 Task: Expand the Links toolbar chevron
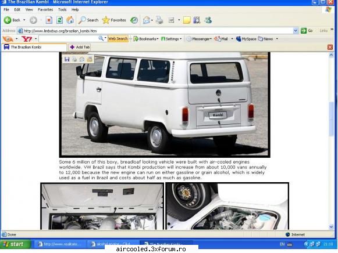[332, 30]
